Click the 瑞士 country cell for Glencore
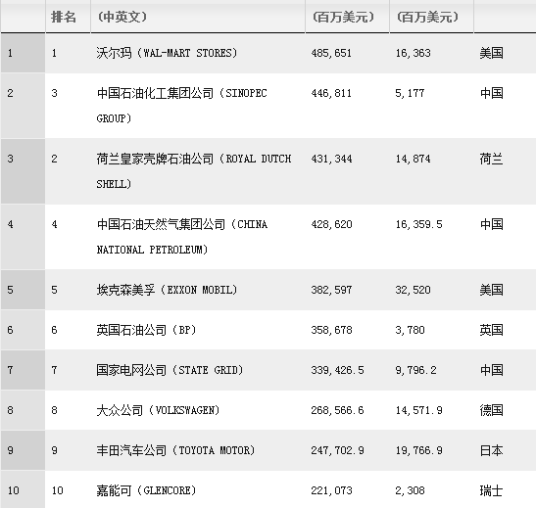The height and width of the screenshot is (508, 536). pos(491,490)
